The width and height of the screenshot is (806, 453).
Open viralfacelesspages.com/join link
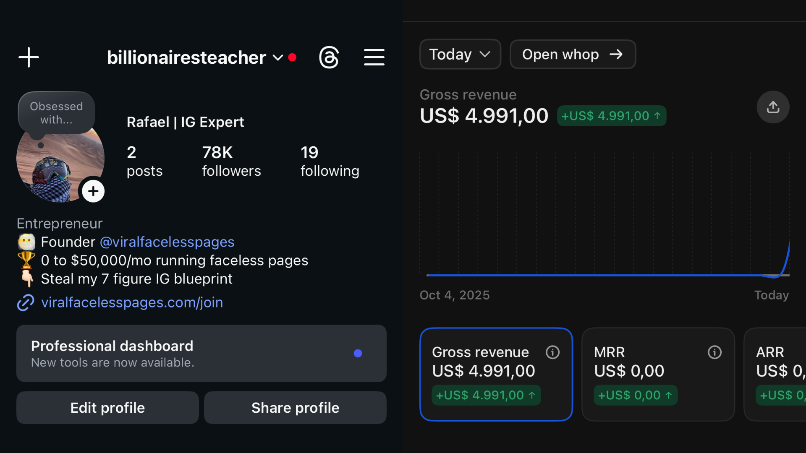click(x=132, y=302)
